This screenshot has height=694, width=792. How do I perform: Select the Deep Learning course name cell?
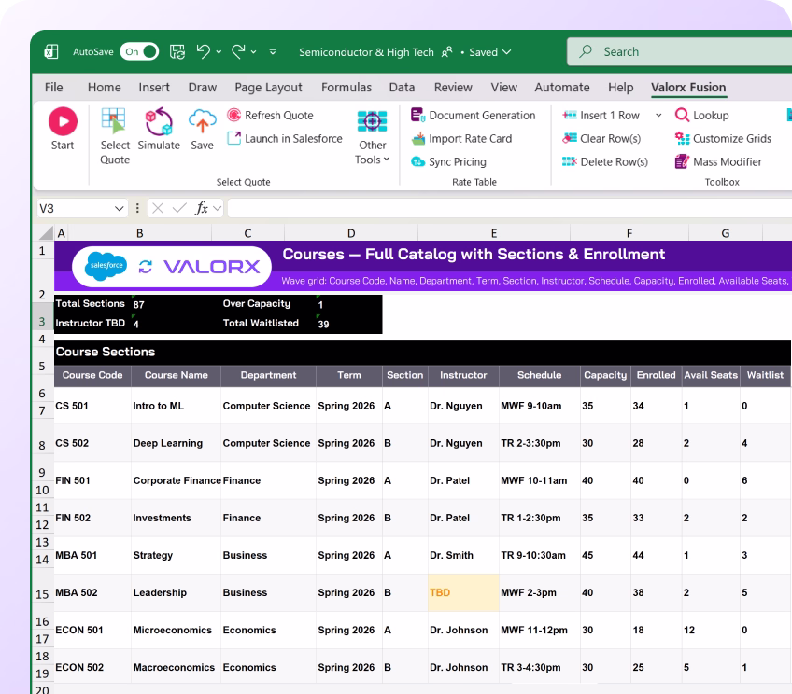click(x=176, y=443)
